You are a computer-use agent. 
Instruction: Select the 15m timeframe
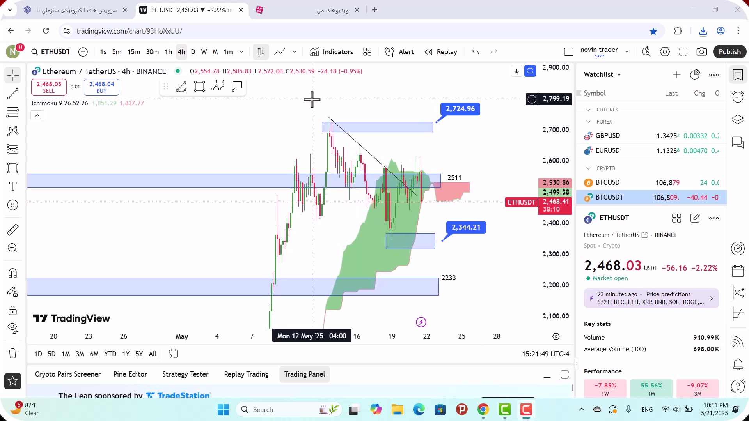coord(134,52)
